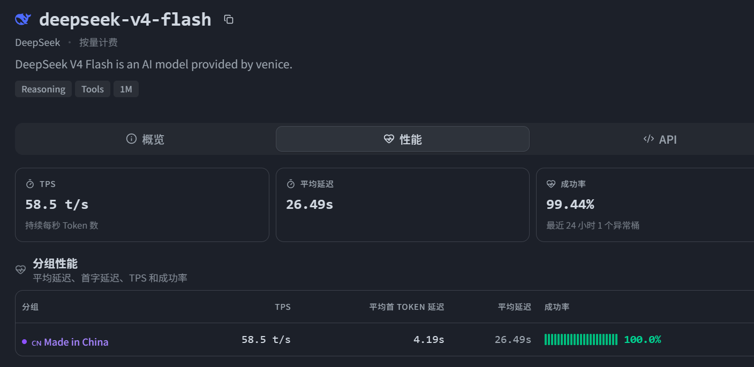Viewport: 754px width, 367px height.
Task: Click the green success rate bar chart
Action: tap(581, 339)
